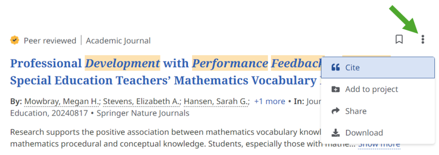Click the Peer reviewed text label

pyautogui.click(x=50, y=41)
